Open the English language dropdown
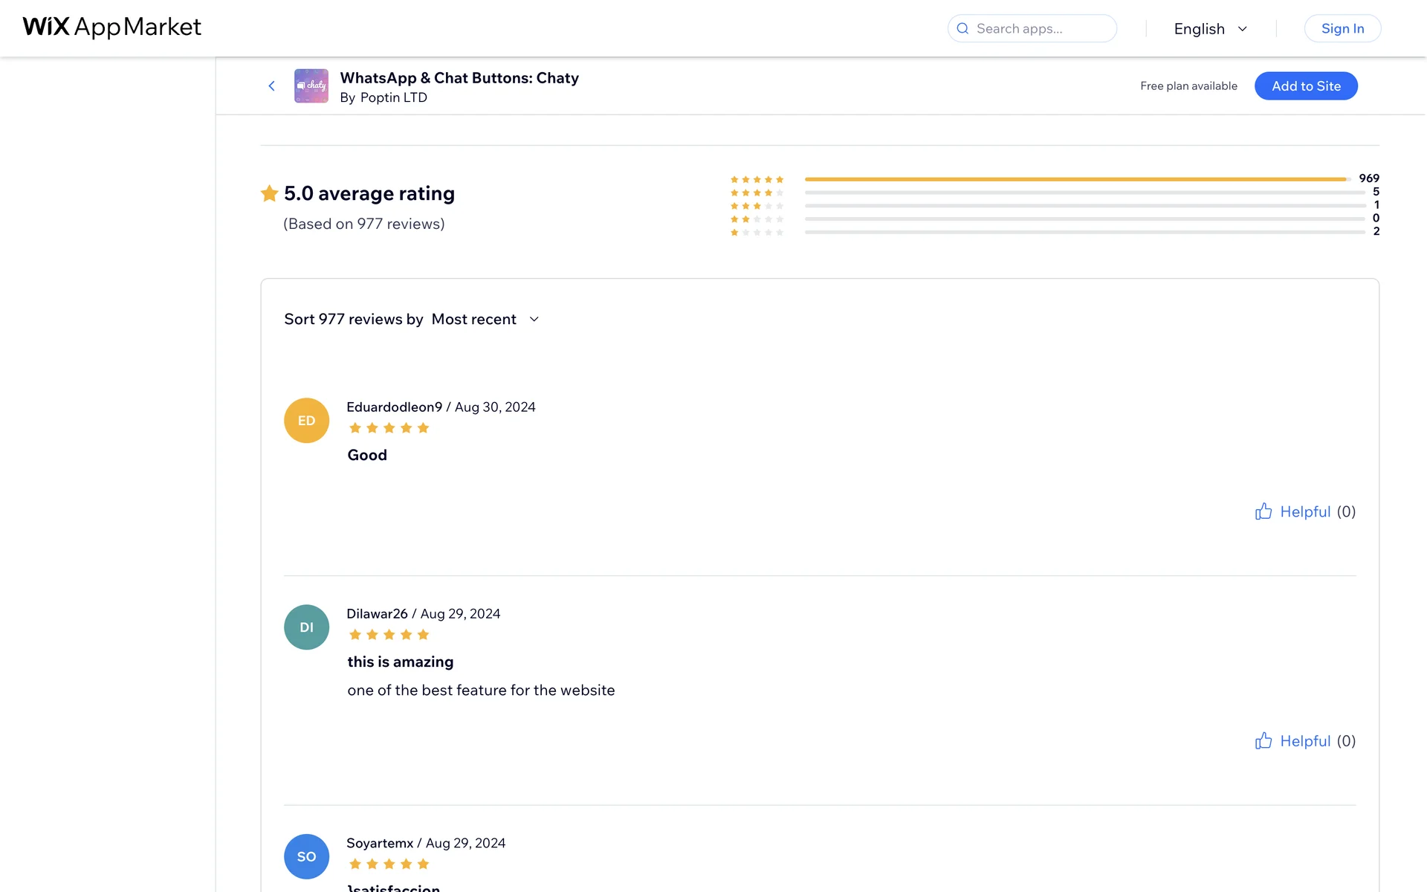 (x=1210, y=29)
